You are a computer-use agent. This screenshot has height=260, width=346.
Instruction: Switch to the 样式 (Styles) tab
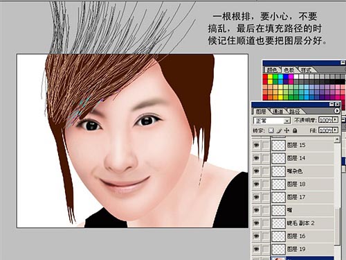click(x=306, y=70)
